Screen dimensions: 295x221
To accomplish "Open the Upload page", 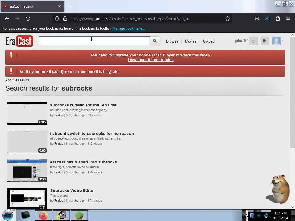I will tap(209, 41).
